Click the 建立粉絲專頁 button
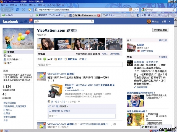 tap(160, 30)
